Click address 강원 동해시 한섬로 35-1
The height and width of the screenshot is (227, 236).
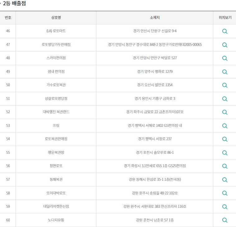[x=146, y=180]
